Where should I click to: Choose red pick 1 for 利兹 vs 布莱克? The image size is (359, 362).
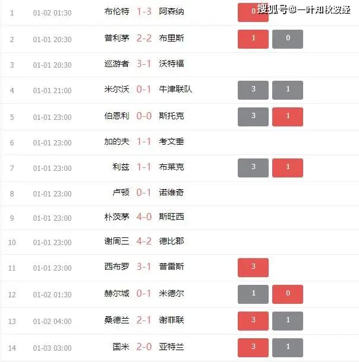click(288, 168)
